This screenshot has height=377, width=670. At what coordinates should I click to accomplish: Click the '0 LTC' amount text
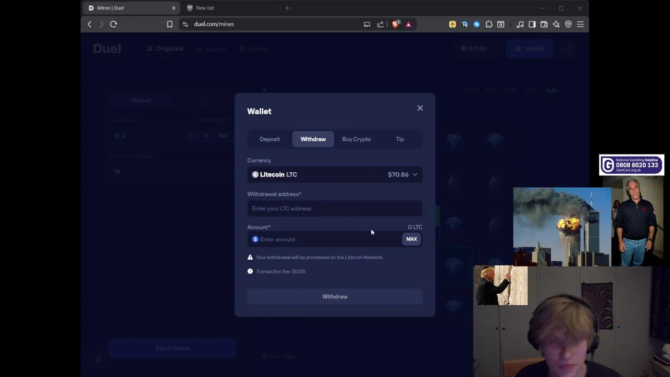(415, 227)
